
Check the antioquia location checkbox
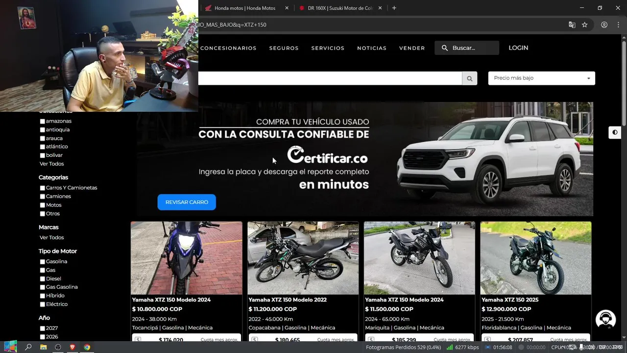42,130
